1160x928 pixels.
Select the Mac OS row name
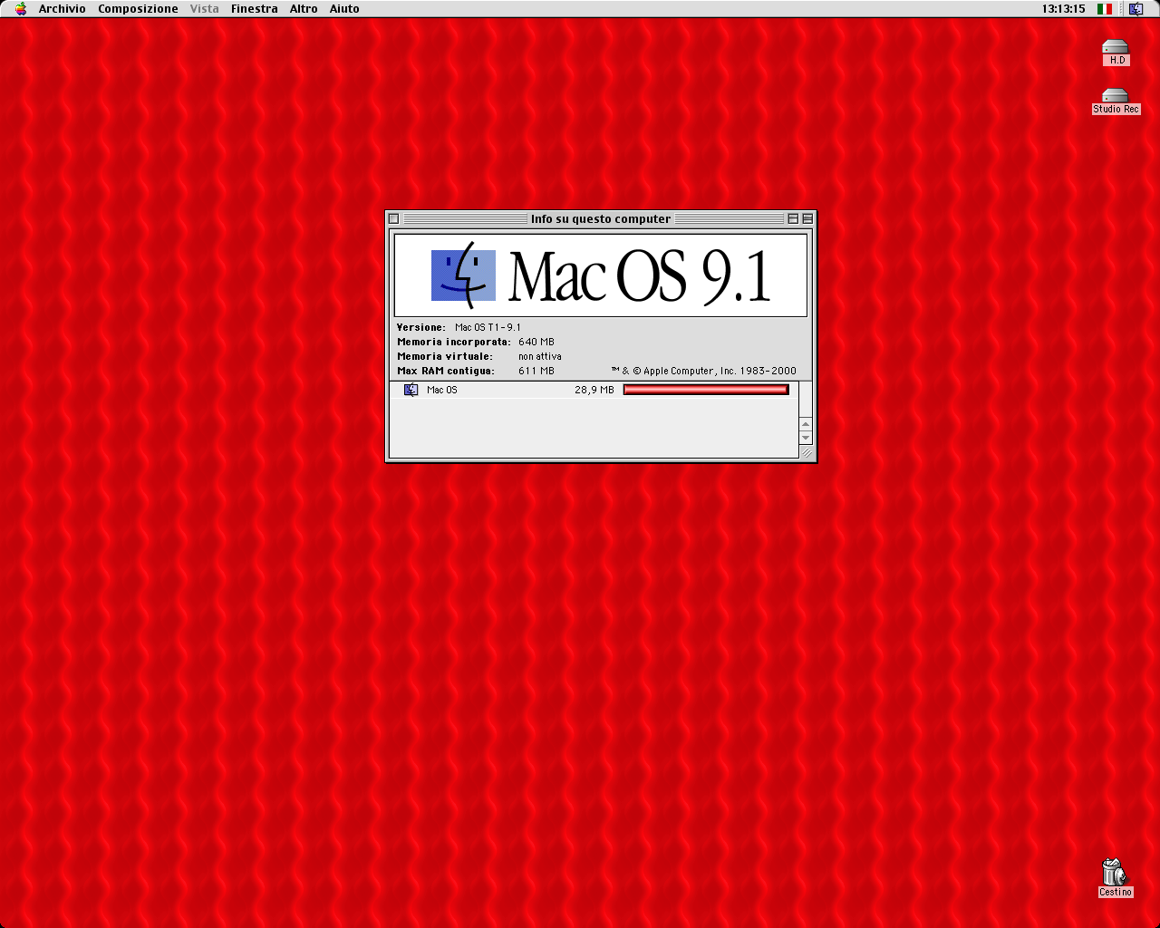[x=442, y=390]
